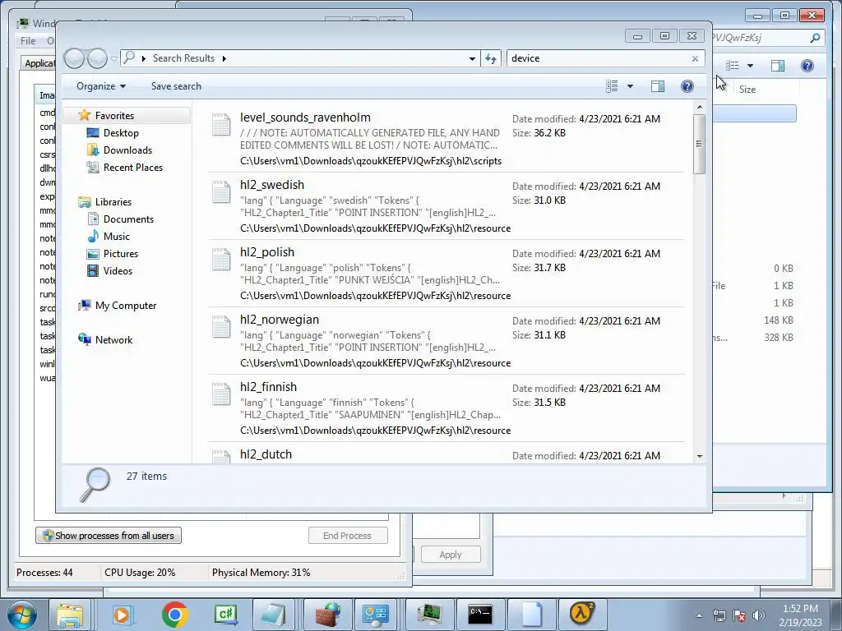Viewport: 842px width, 631px height.
Task: Open the Organize menu
Action: pyautogui.click(x=101, y=86)
